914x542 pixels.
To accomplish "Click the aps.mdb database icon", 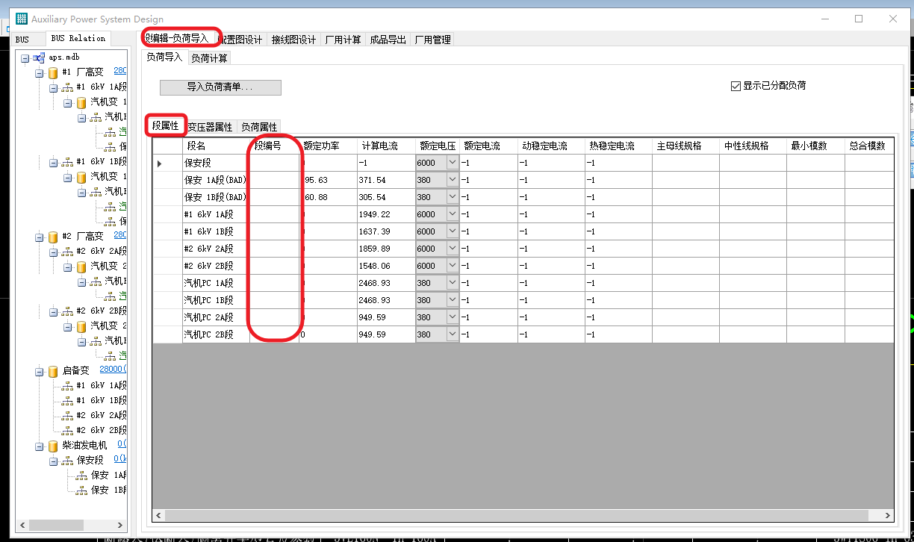I will [x=38, y=58].
